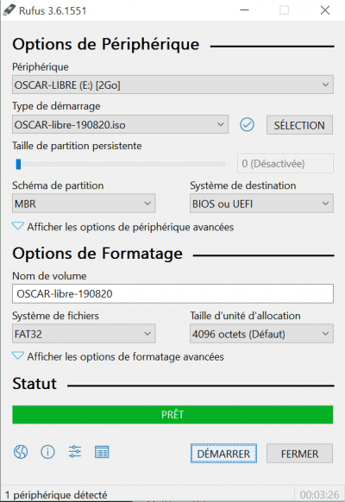The image size is (345, 502).
Task: Click the green PRÊT status bar
Action: click(x=172, y=415)
